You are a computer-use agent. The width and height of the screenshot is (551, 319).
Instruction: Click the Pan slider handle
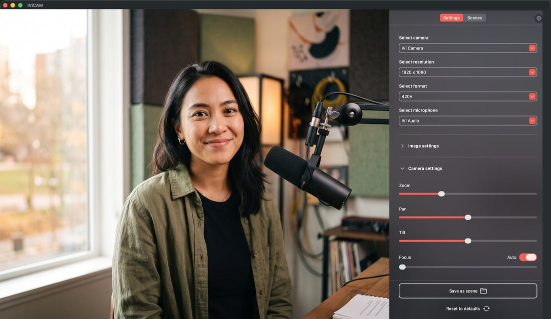tap(468, 217)
